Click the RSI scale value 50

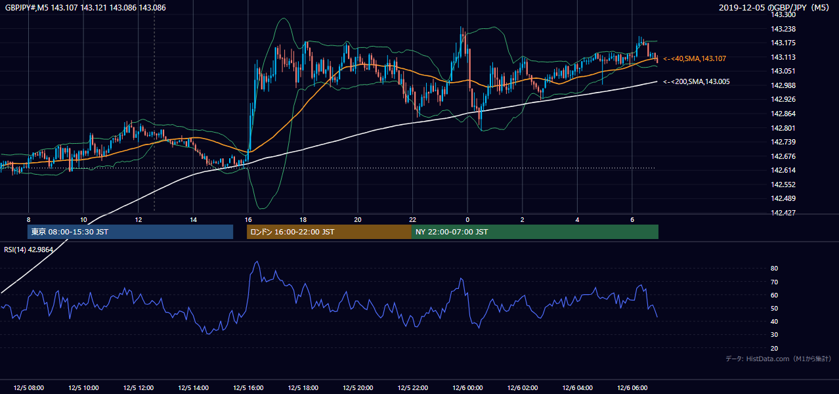coord(775,309)
